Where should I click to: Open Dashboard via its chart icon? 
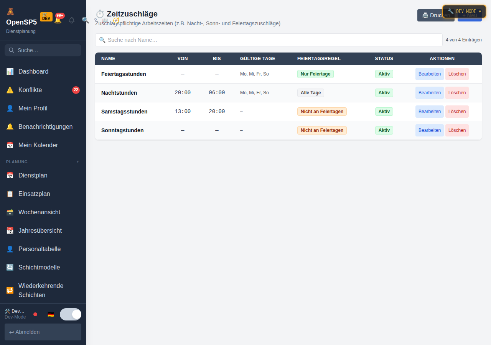coord(10,72)
